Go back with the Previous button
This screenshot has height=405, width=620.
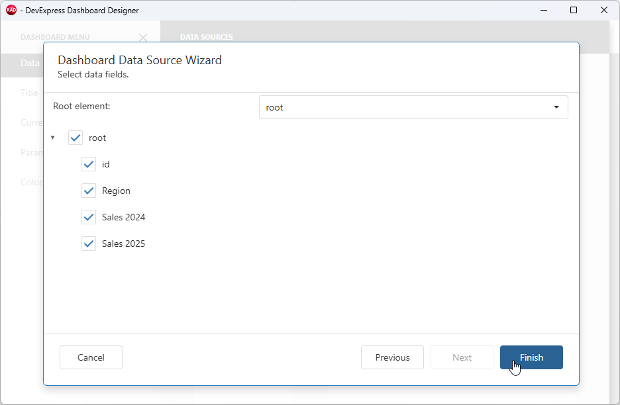392,357
